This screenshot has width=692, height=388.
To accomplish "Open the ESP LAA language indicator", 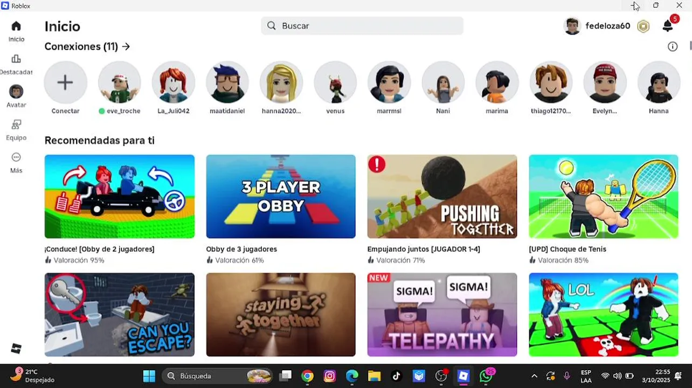I will [586, 376].
